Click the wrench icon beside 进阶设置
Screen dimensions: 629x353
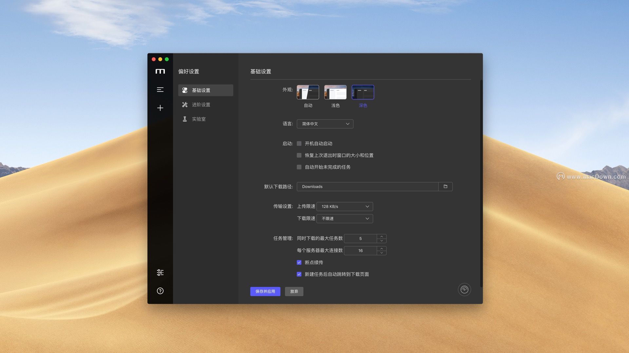coord(185,105)
